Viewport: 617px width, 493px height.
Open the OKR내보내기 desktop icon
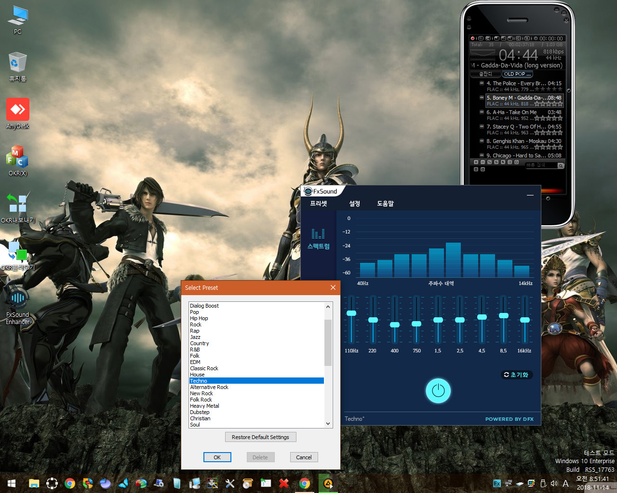coord(18,208)
